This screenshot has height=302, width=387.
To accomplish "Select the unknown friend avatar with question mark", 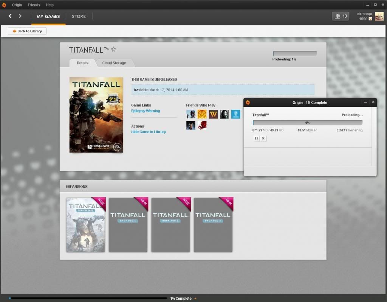I will [235, 114].
